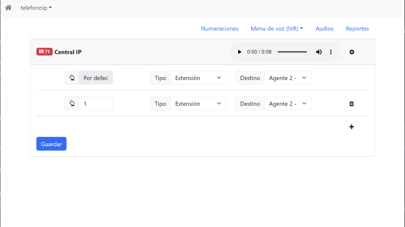Expand the Menu de voz (IVR) menu
The width and height of the screenshot is (405, 227).
click(x=277, y=29)
